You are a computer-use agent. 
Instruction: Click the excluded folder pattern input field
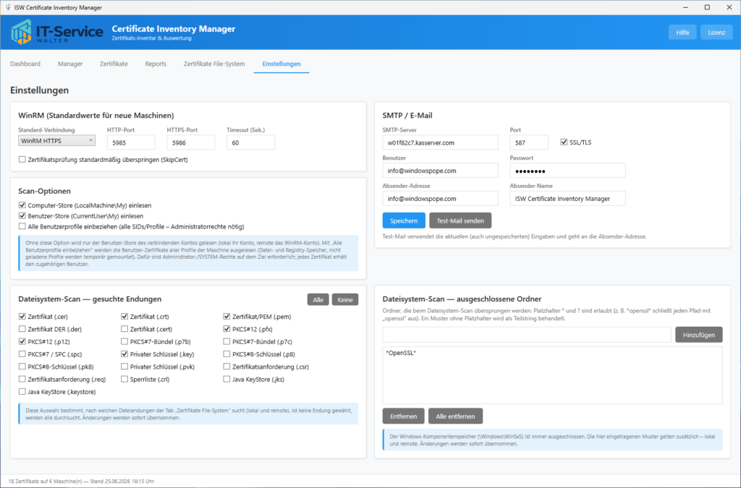[x=527, y=335]
